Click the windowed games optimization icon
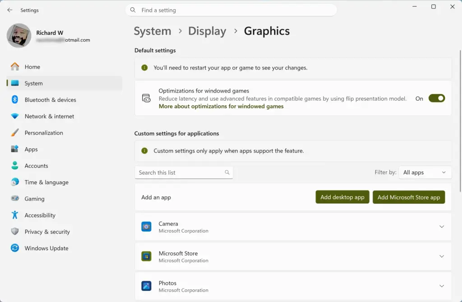Screen dimensions: 462x302 (146, 98)
